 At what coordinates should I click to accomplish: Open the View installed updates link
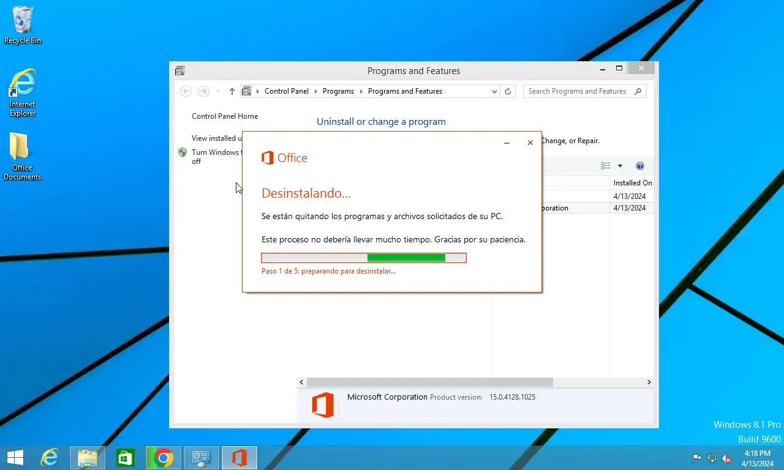(x=217, y=138)
